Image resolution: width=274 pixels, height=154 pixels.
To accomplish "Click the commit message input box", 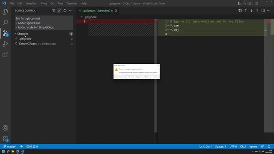I will 44,23.
